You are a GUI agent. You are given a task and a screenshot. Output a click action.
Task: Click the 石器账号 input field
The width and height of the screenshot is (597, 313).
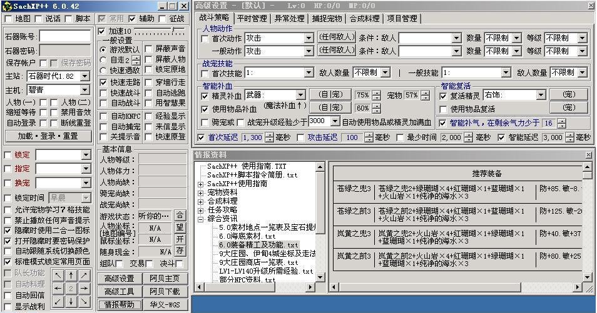pyautogui.click(x=65, y=37)
